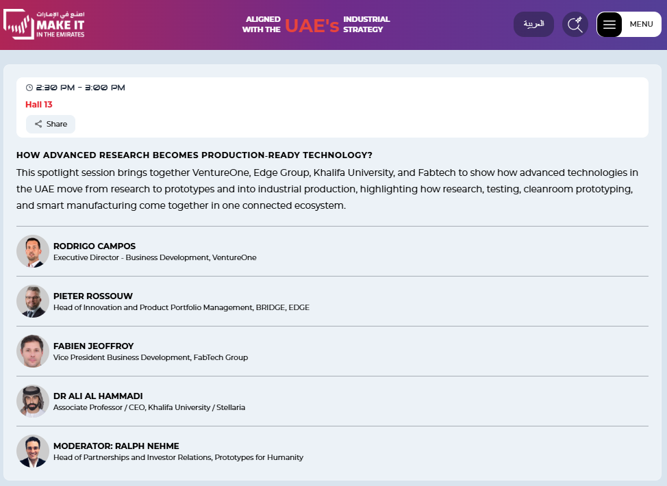Select the name PIETER ROSSOUW

(93, 296)
